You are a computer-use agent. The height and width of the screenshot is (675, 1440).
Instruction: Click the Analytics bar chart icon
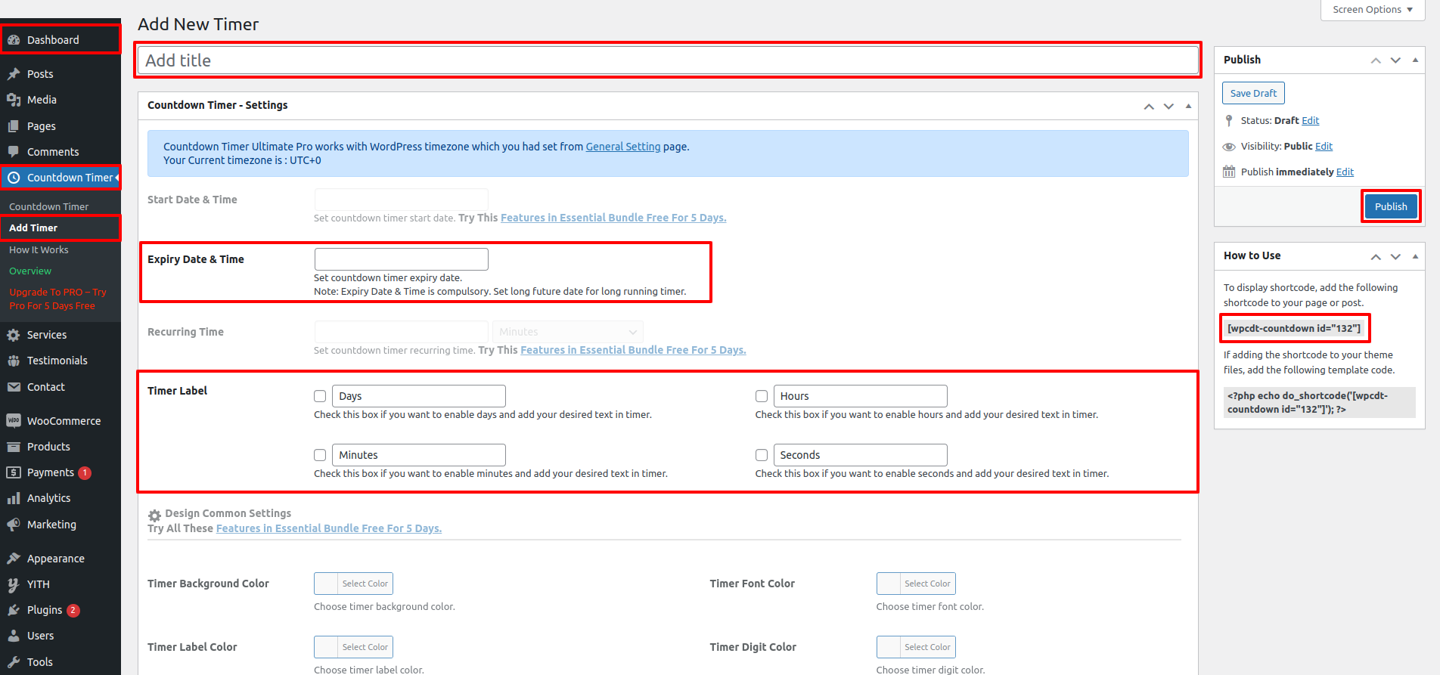(x=14, y=498)
